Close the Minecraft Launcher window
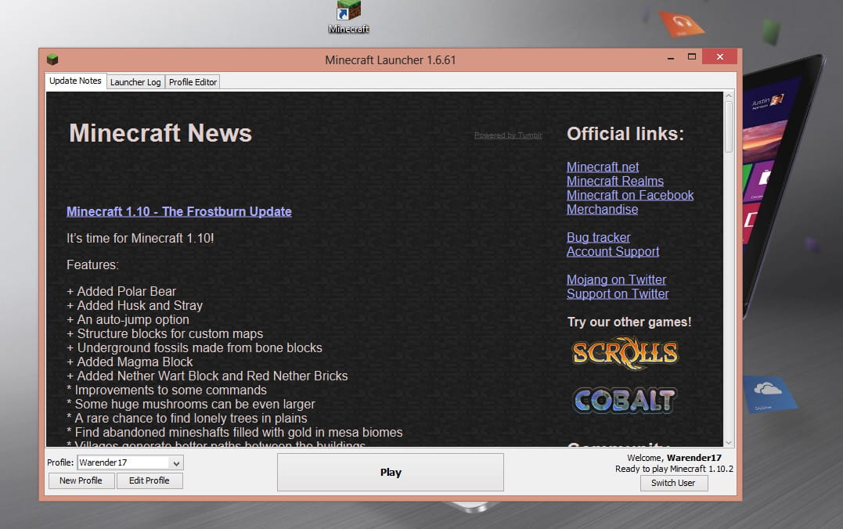 (720, 56)
